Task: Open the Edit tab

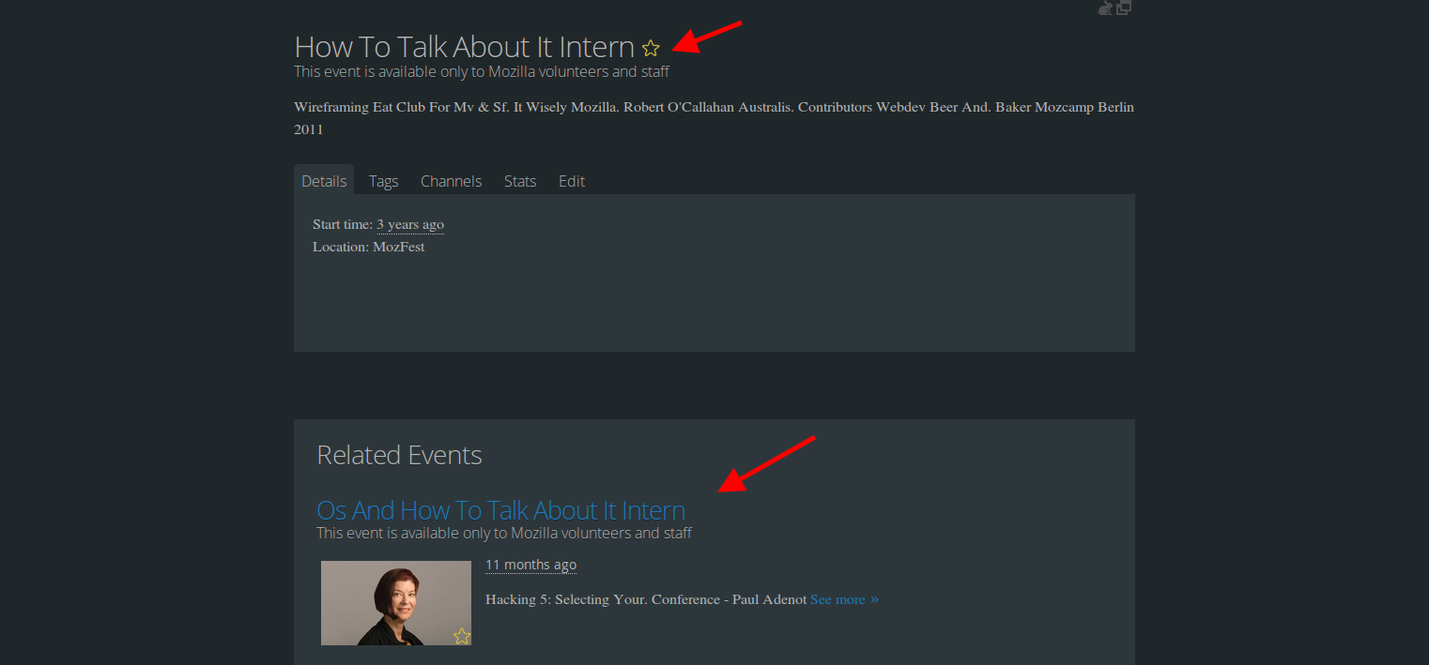Action: pos(572,181)
